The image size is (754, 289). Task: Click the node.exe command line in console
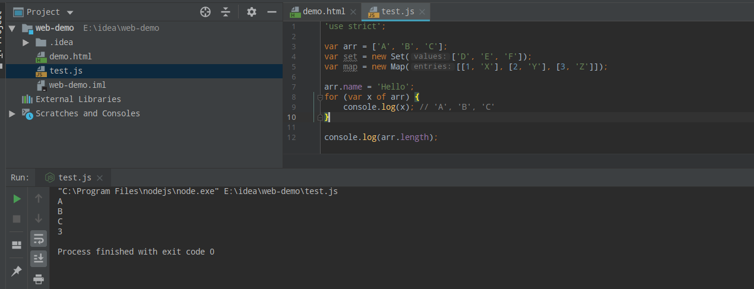pos(198,192)
